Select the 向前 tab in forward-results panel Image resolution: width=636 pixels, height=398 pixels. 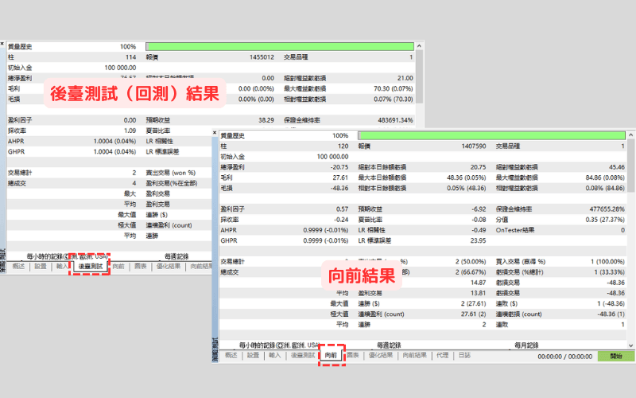tap(331, 355)
